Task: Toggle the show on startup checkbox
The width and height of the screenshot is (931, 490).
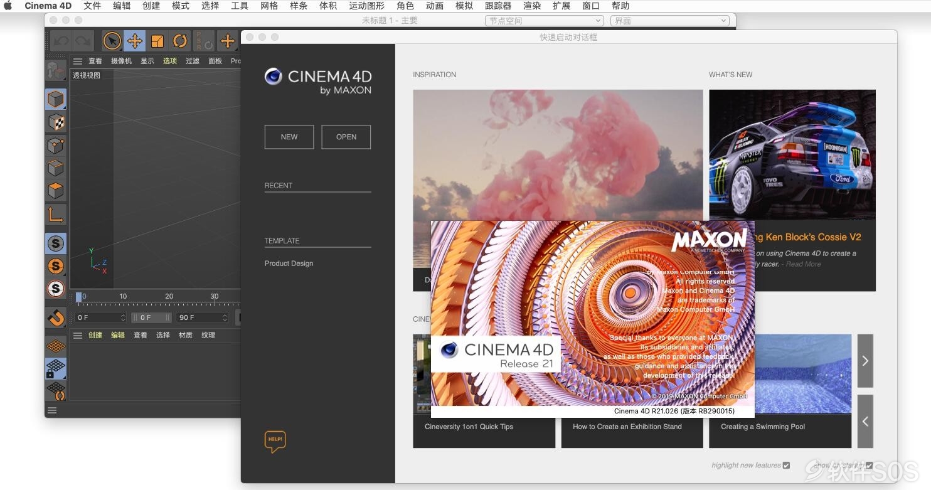Action: point(869,466)
